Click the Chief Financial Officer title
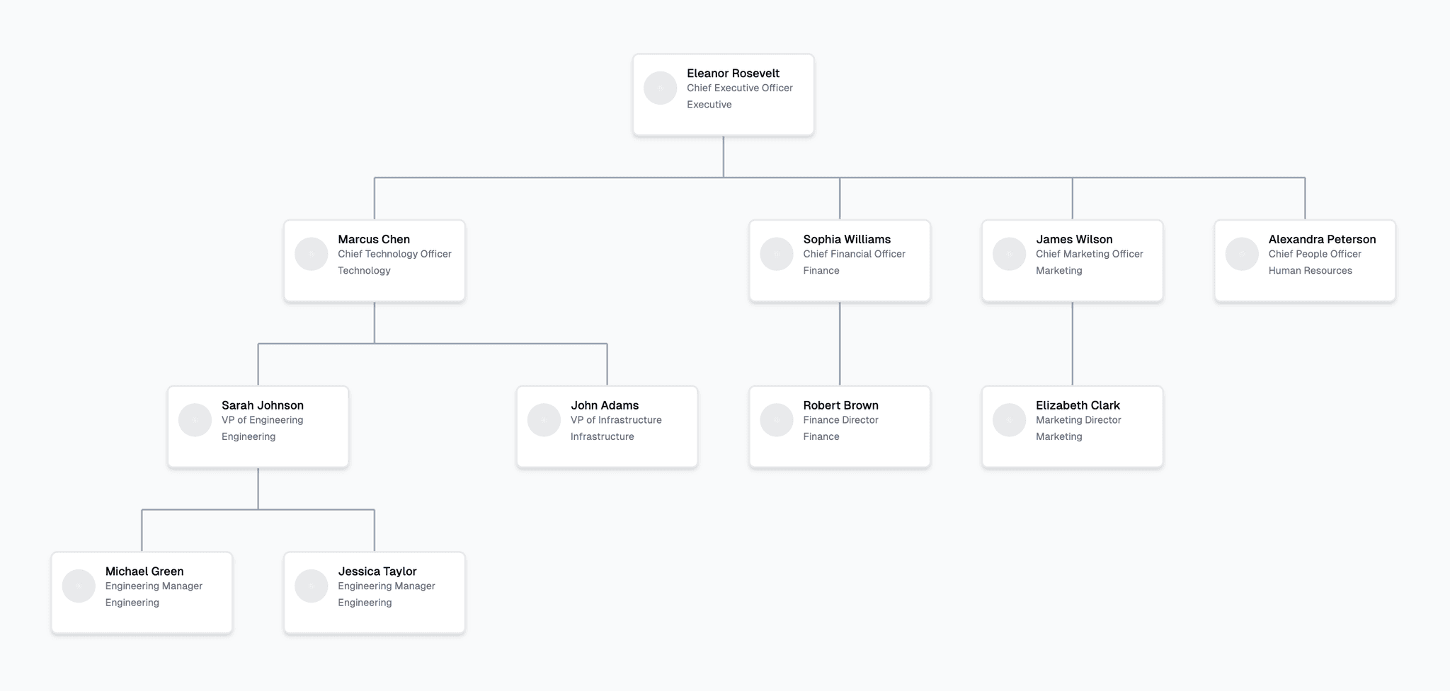The width and height of the screenshot is (1450, 691). click(x=854, y=254)
